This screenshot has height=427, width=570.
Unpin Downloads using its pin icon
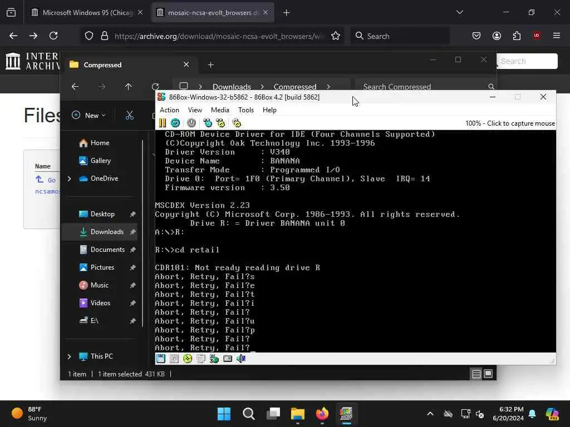click(133, 232)
